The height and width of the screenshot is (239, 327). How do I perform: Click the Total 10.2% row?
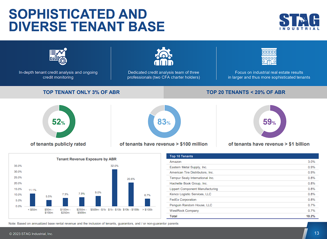tap(242, 216)
